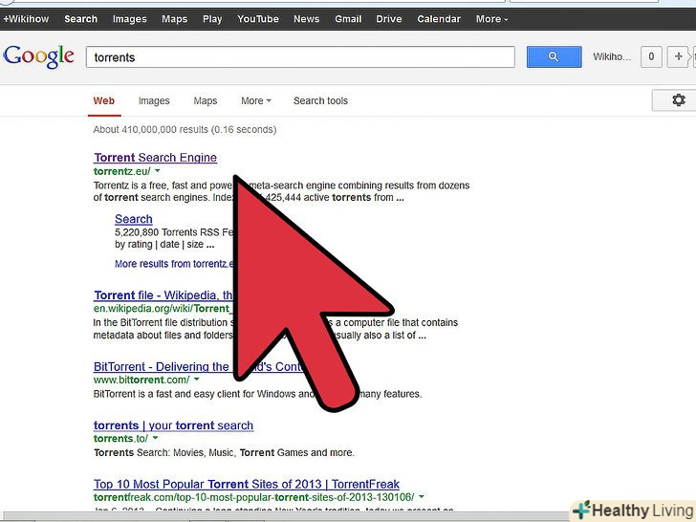Expand the arrow next to torrents.to/
Image resolution: width=696 pixels, height=522 pixels.
(155, 438)
